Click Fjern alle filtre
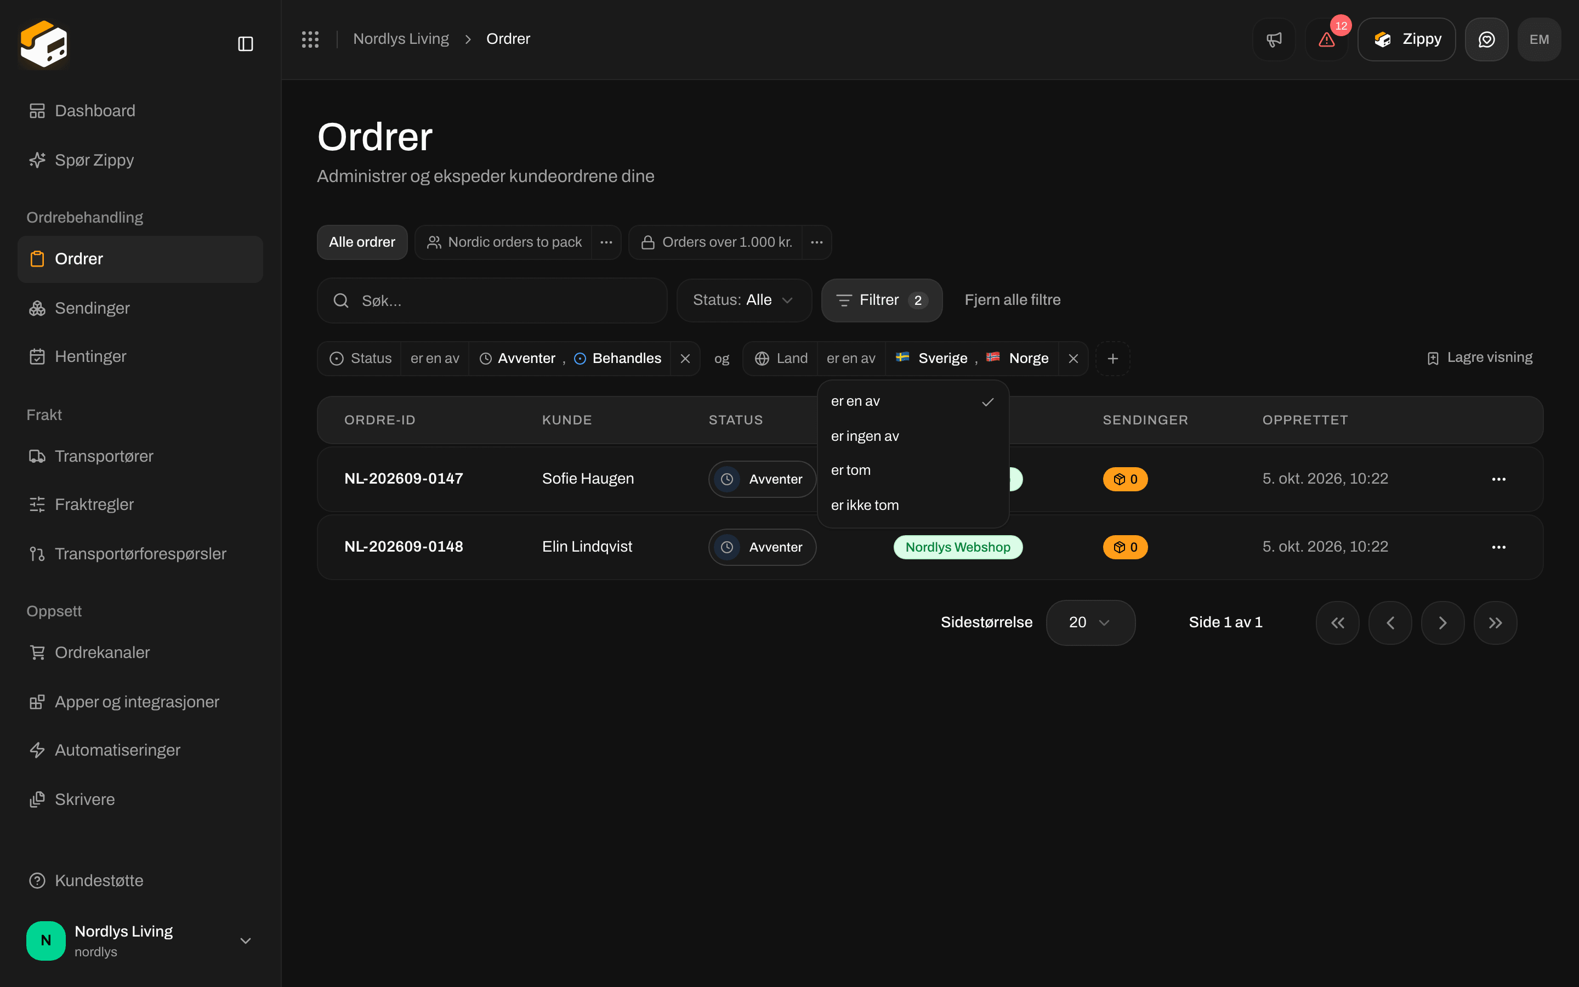 [1013, 300]
